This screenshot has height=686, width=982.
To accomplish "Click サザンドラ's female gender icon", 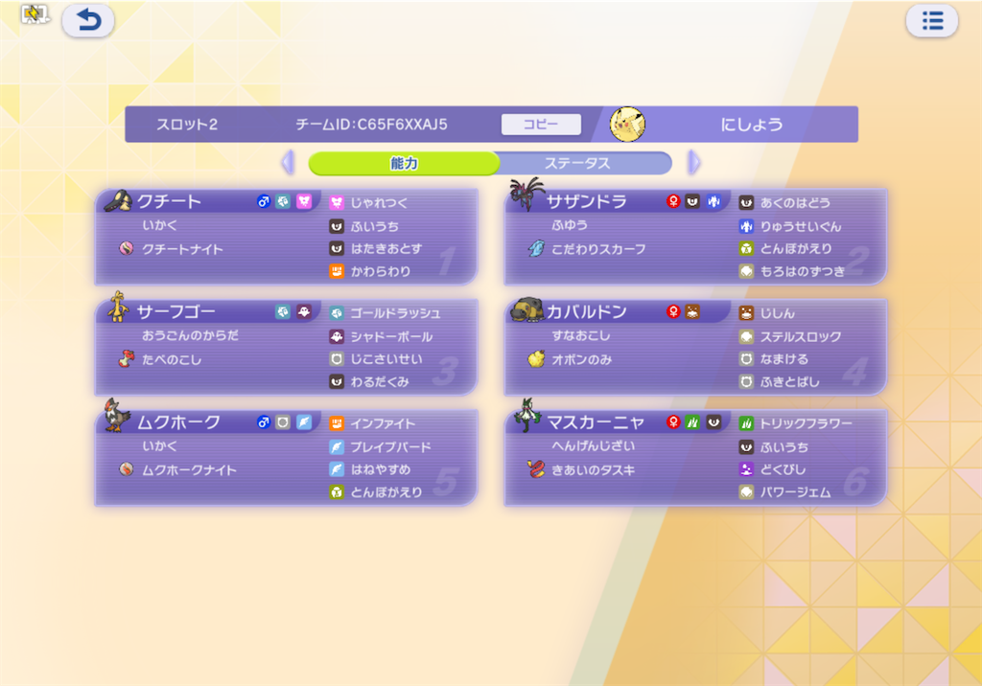I will [x=673, y=201].
